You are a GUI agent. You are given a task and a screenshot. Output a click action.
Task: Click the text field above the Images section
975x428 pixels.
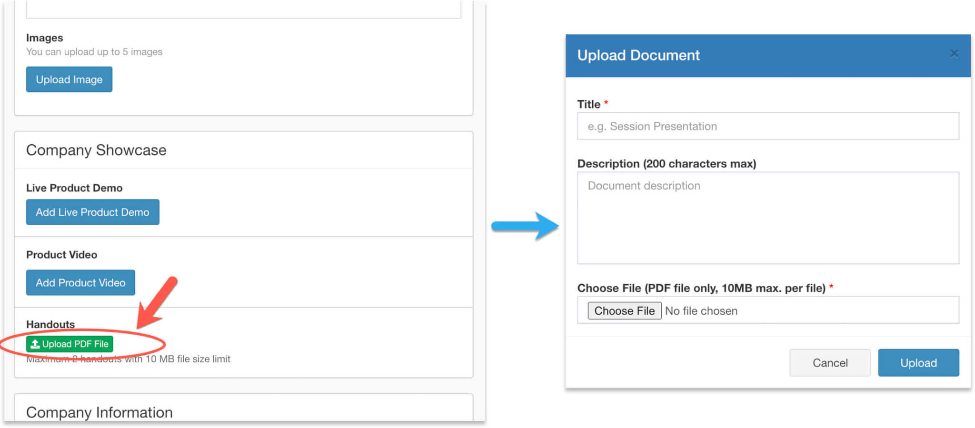[243, 10]
